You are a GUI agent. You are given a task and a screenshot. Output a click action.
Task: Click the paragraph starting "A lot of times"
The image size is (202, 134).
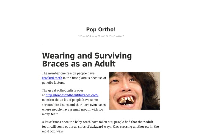click(100, 127)
